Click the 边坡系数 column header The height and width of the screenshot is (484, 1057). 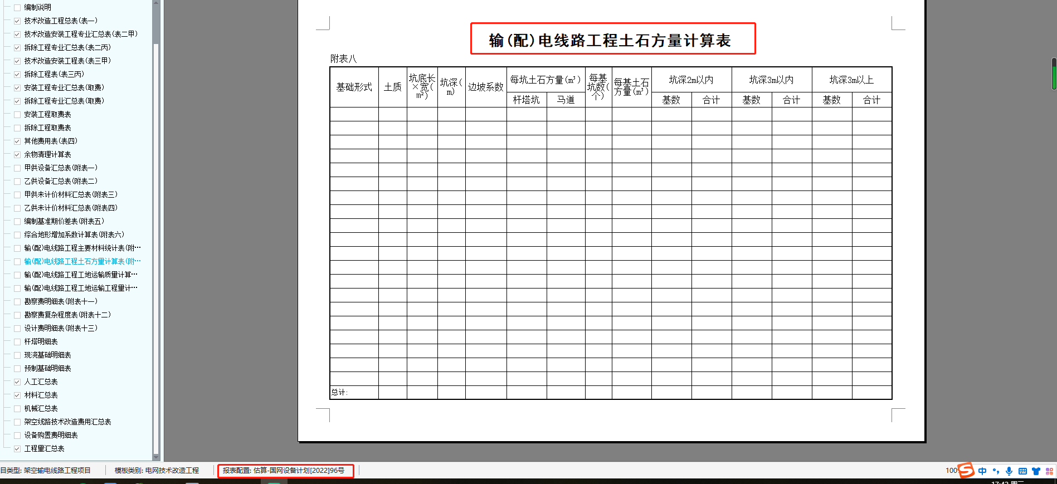(x=486, y=87)
